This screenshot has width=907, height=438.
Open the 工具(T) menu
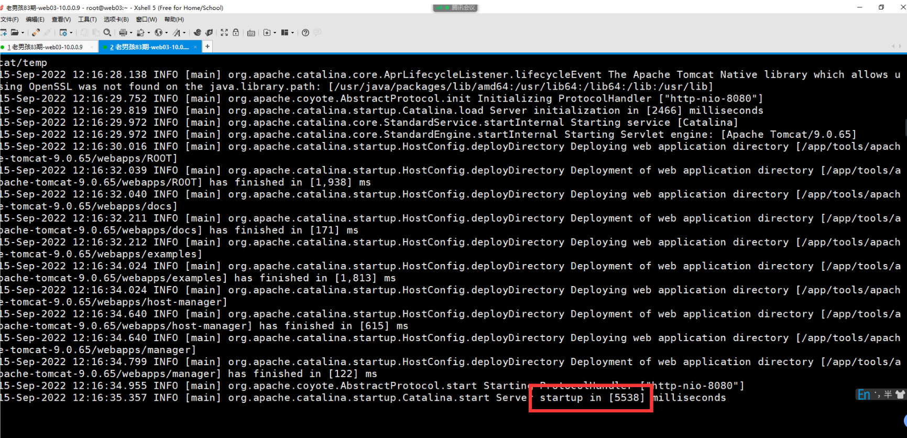click(88, 19)
